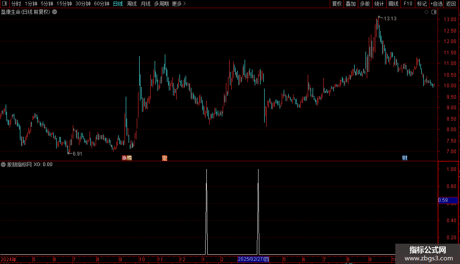This screenshot has height=264, width=460.
Task: Click the 定 event marker
Action: (164, 158)
